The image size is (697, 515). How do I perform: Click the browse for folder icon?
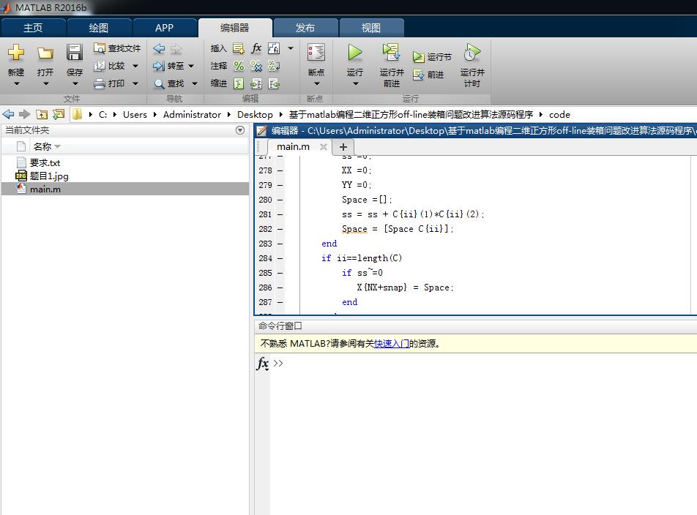(x=59, y=115)
